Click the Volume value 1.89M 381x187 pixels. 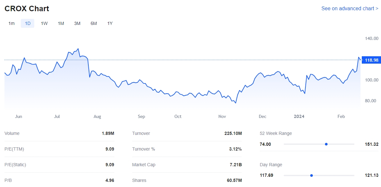(108, 133)
